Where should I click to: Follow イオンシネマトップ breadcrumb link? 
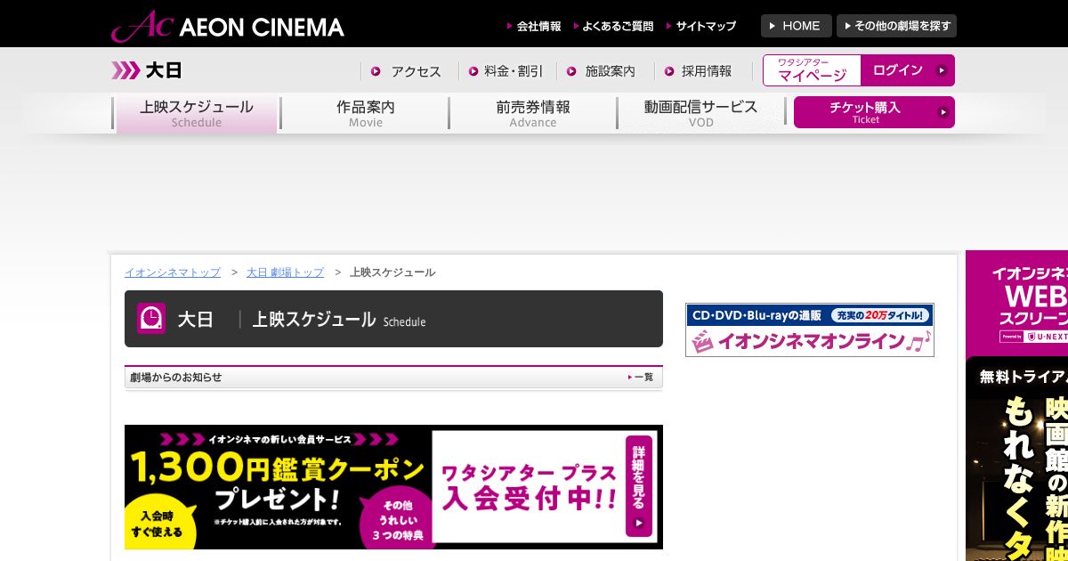173,272
